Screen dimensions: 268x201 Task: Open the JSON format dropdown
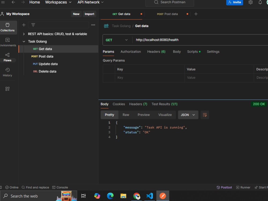coord(188,115)
